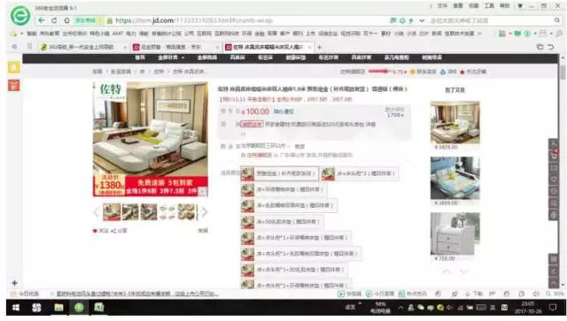
Task: Switch to the 360 navigation browser tab
Action: click(81, 47)
